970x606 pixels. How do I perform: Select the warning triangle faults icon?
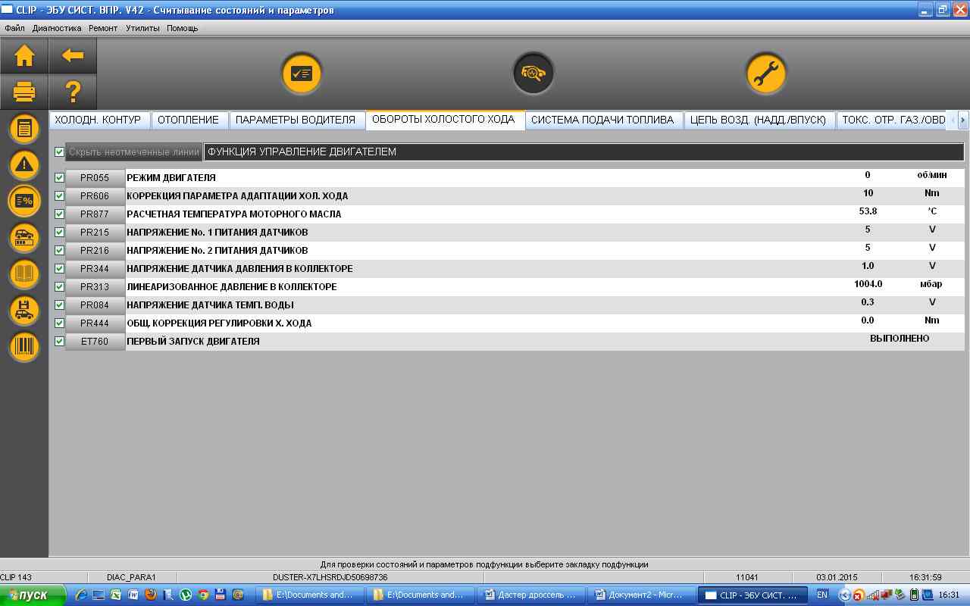[24, 164]
